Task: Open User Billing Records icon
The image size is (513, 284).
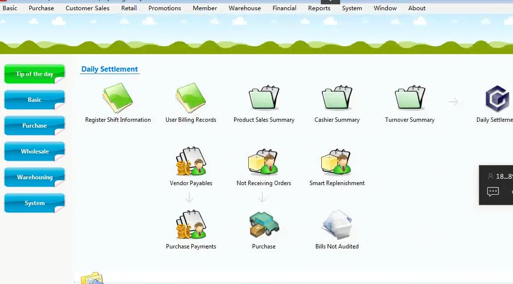Action: pos(191,98)
